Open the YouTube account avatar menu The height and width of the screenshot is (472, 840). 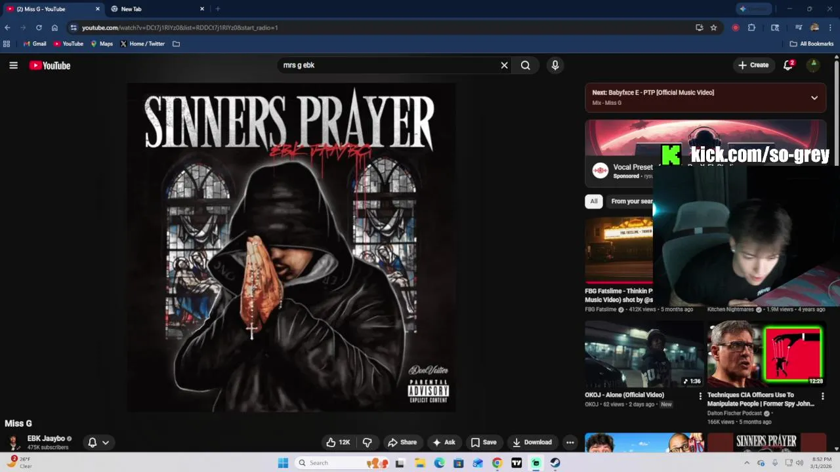(x=813, y=65)
